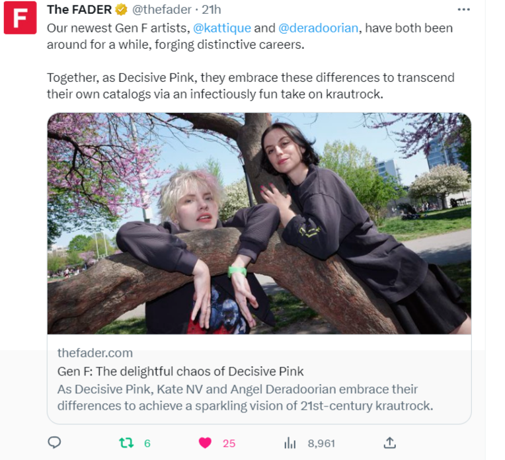Image resolution: width=505 pixels, height=460 pixels.
Task: Toggle the green retweet icon
Action: (126, 443)
